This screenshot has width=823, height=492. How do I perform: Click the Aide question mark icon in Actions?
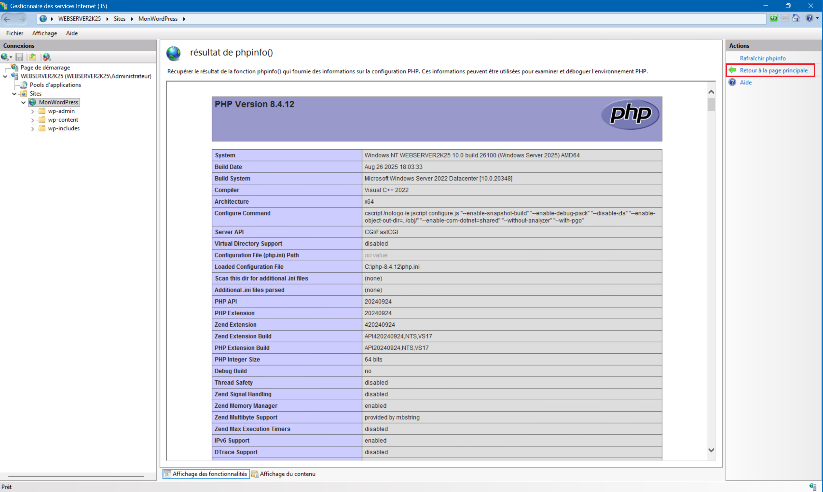(733, 82)
